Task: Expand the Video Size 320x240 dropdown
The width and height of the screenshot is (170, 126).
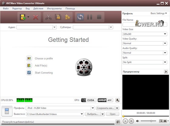Action: click(x=165, y=34)
